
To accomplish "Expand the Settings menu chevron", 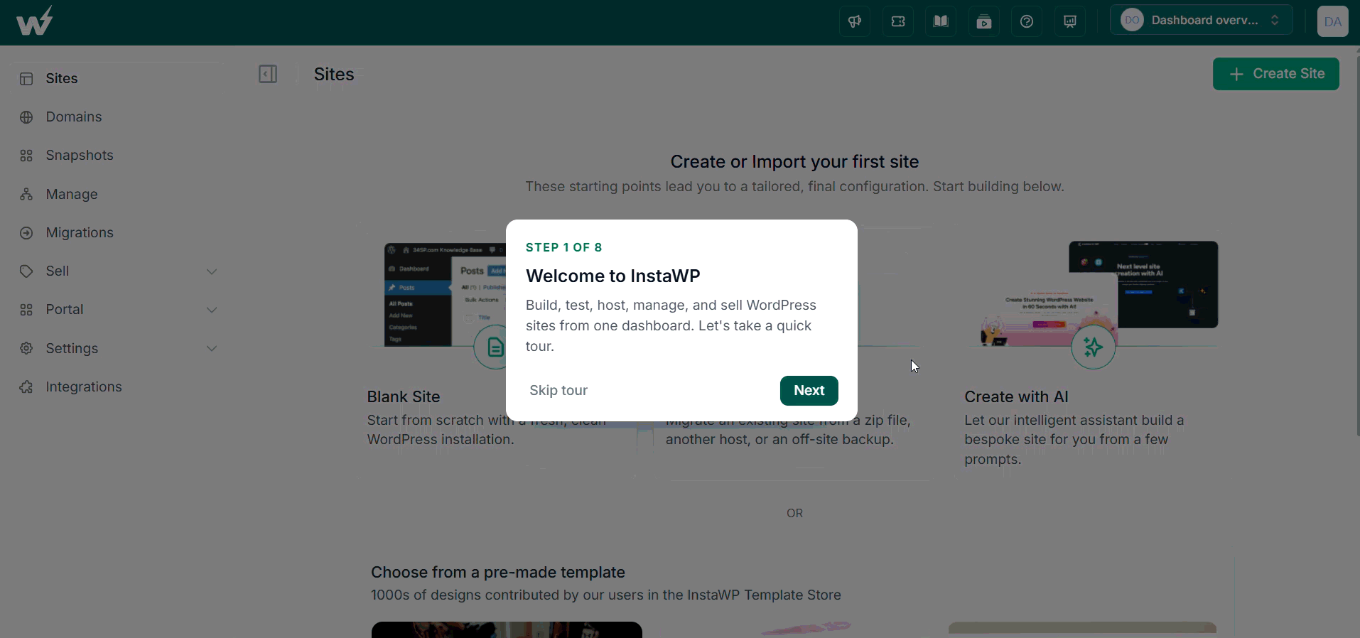I will tap(212, 348).
